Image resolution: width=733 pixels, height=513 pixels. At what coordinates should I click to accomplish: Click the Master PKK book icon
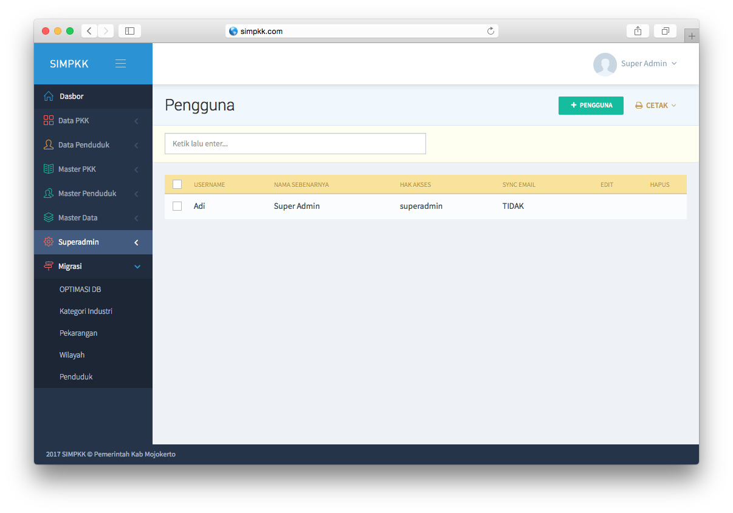(49, 169)
